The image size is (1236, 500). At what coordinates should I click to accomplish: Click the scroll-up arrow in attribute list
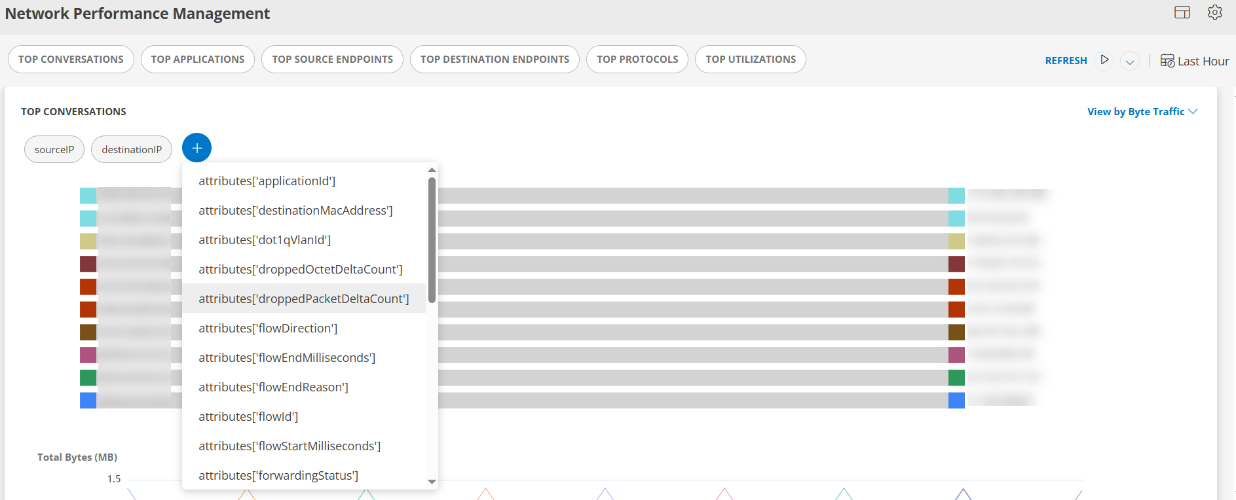click(x=432, y=170)
